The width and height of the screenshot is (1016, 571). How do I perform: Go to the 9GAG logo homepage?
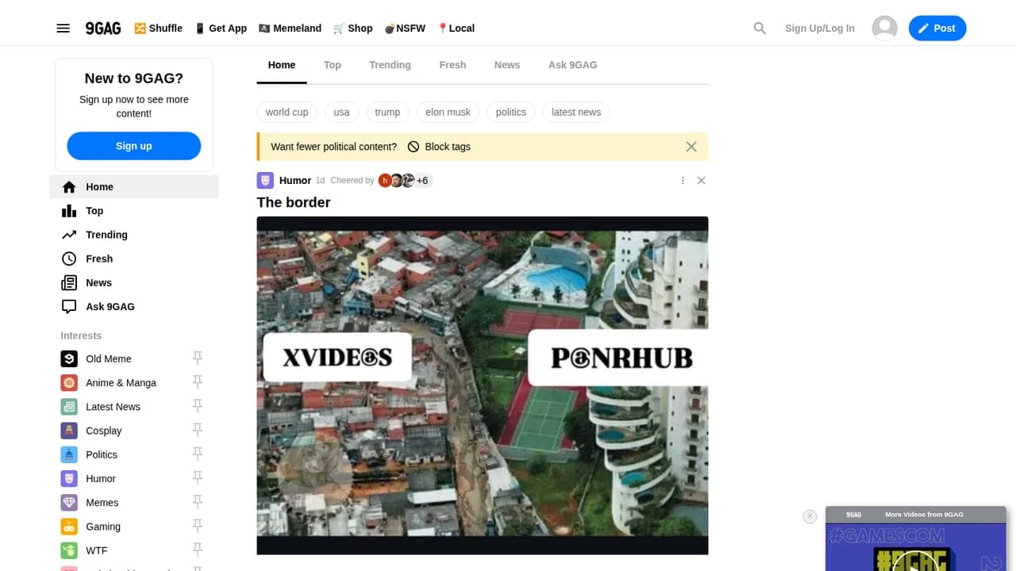[x=103, y=29]
